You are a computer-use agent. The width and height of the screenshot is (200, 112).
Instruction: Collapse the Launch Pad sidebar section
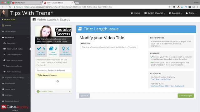[x=28, y=38]
